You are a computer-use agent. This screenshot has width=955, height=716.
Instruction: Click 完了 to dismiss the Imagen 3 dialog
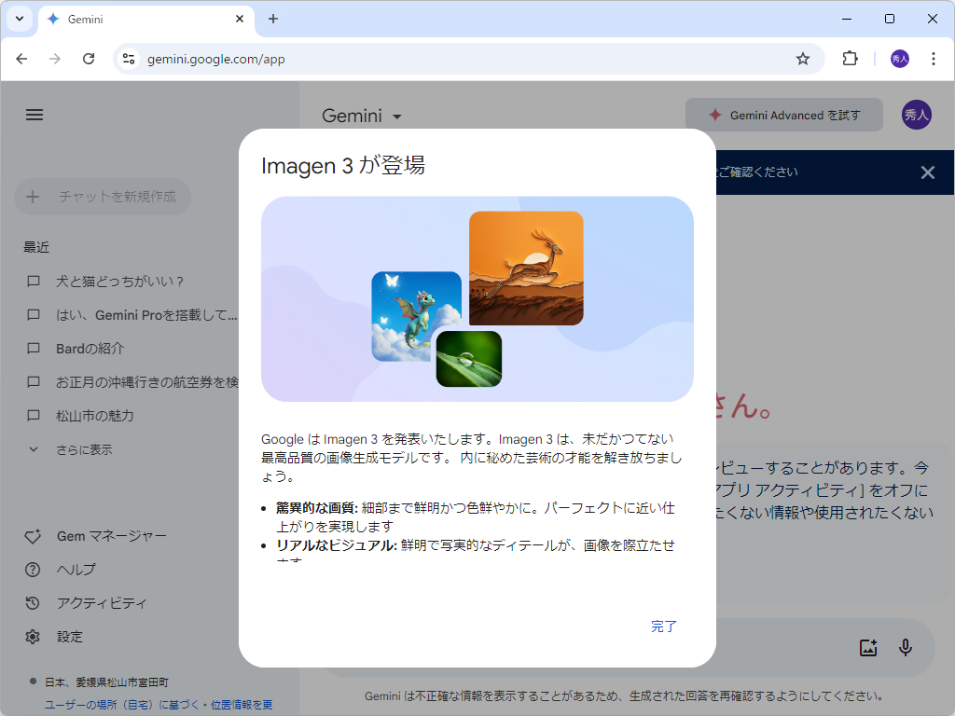663,626
